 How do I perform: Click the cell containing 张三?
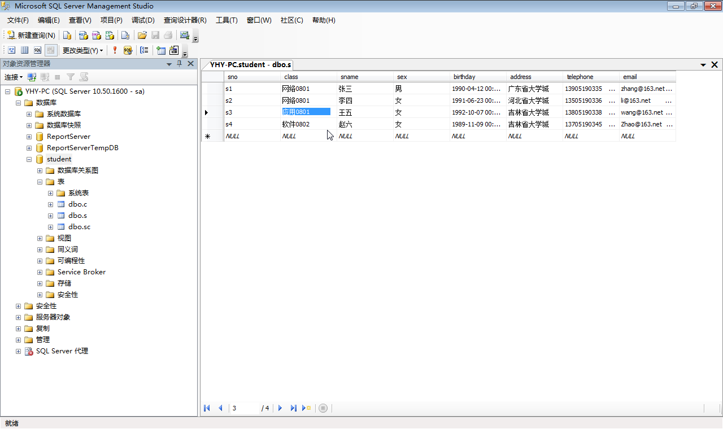[x=365, y=89]
